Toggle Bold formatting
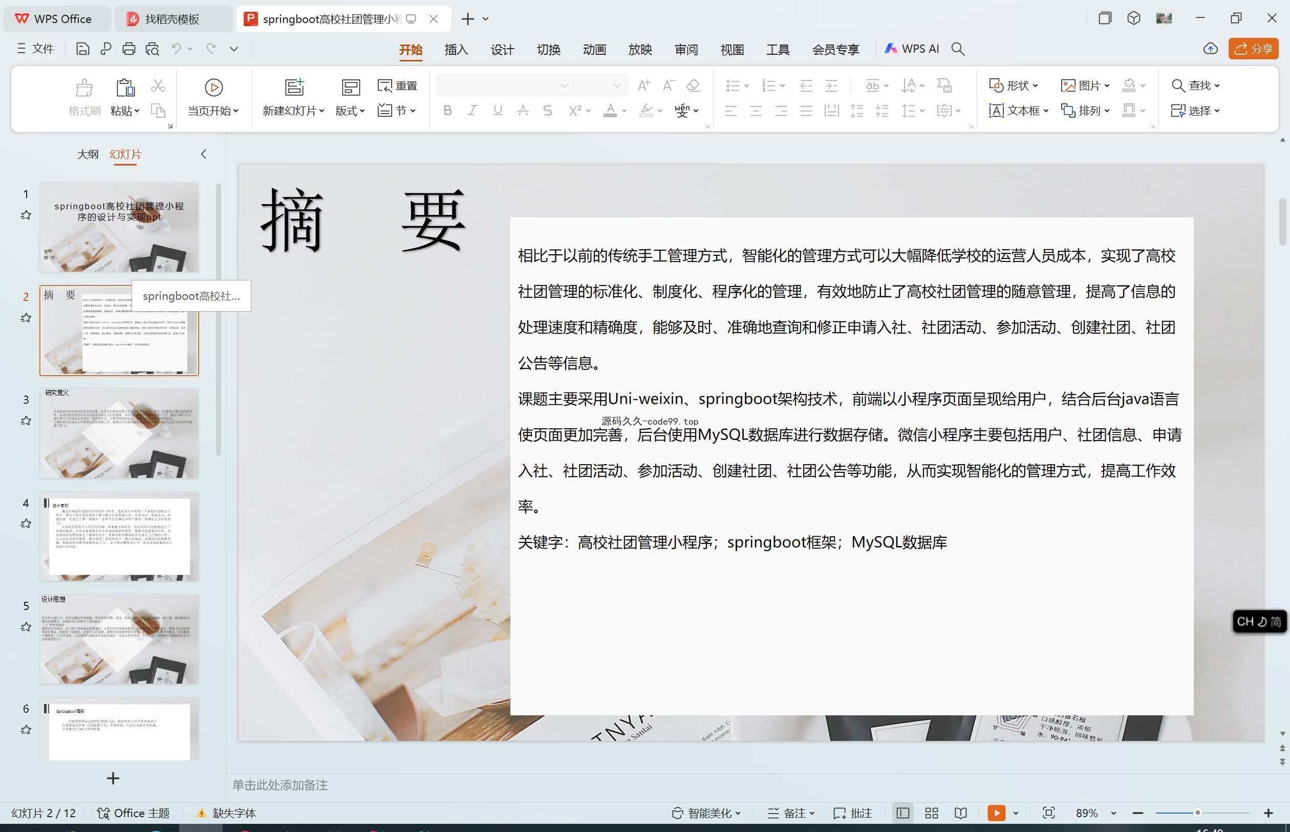 pyautogui.click(x=447, y=111)
